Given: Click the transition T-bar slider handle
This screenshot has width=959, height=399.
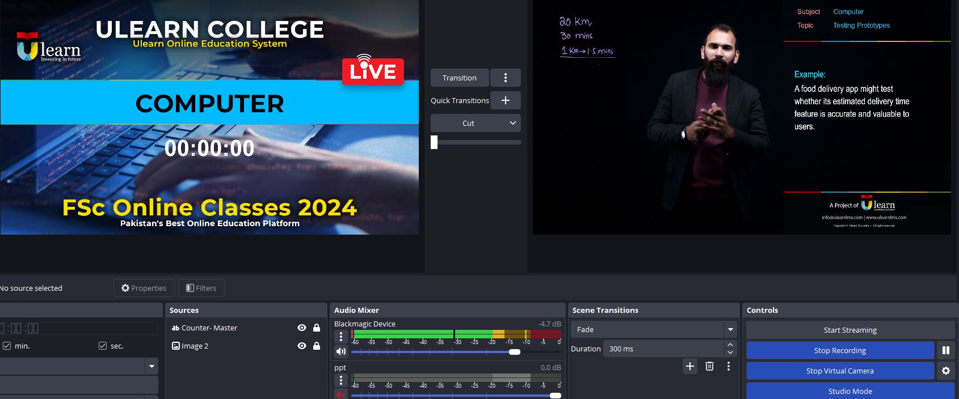Looking at the screenshot, I should 434,142.
